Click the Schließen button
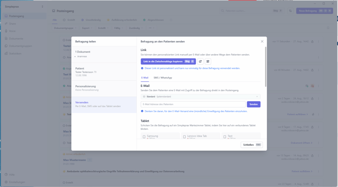338x187 pixels. click(252, 145)
